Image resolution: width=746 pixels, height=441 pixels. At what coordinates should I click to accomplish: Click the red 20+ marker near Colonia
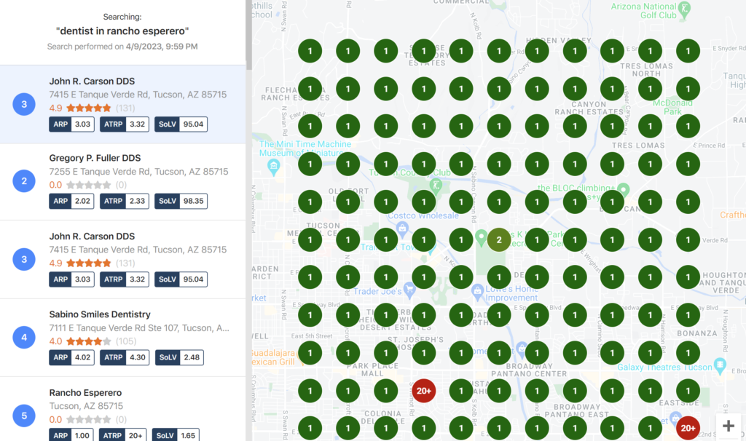click(423, 391)
